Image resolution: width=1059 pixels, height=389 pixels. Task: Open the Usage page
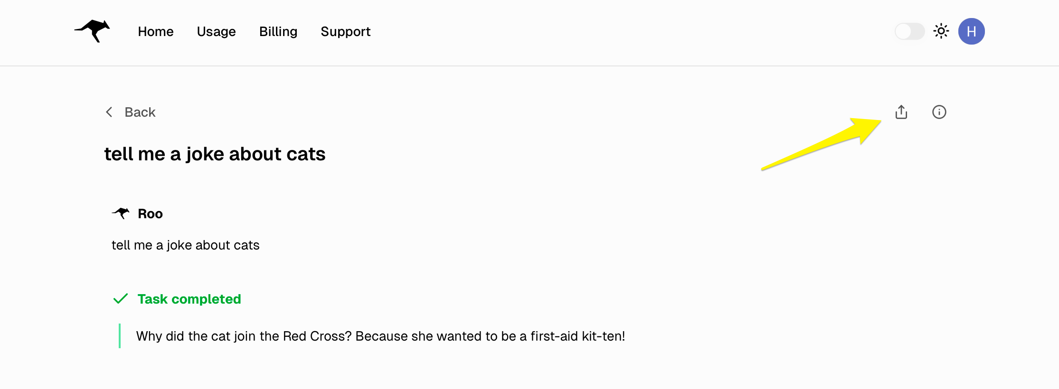[x=216, y=31]
